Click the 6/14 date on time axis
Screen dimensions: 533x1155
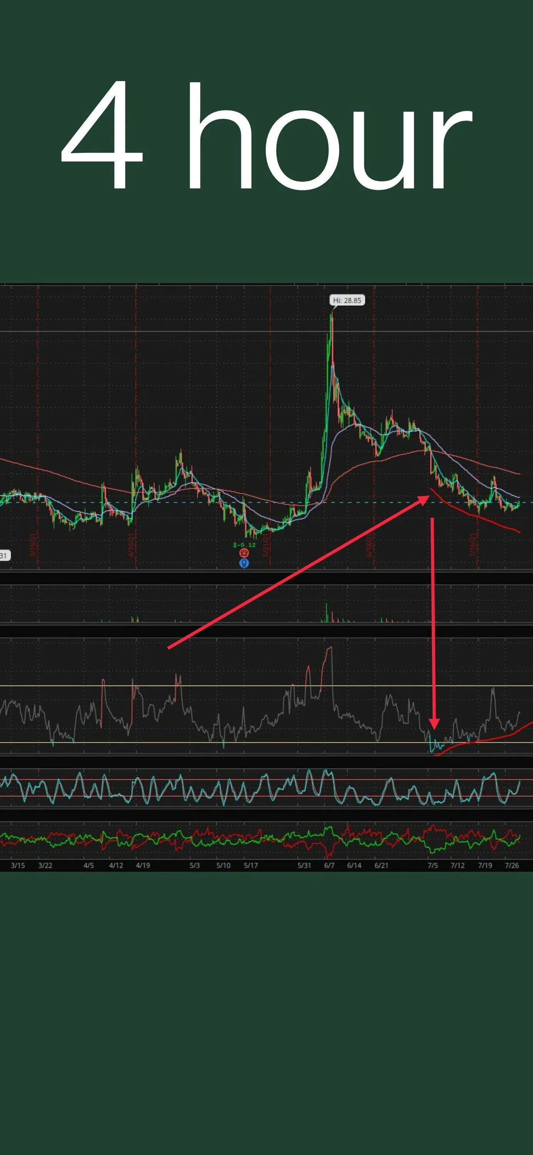pos(354,865)
